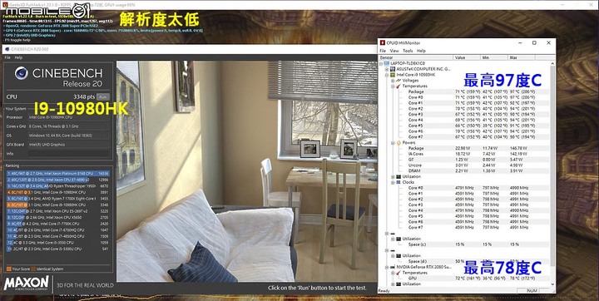Viewport: 599px width, 301px height.
Task: Click the Cinebench sphere logo
Action: (x=22, y=73)
